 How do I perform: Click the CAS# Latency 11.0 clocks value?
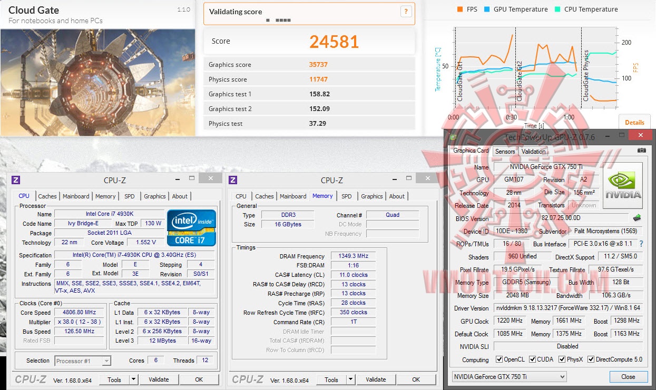353,275
